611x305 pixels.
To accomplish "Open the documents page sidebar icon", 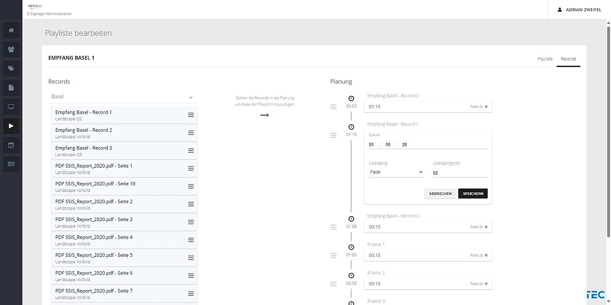I will [11, 88].
